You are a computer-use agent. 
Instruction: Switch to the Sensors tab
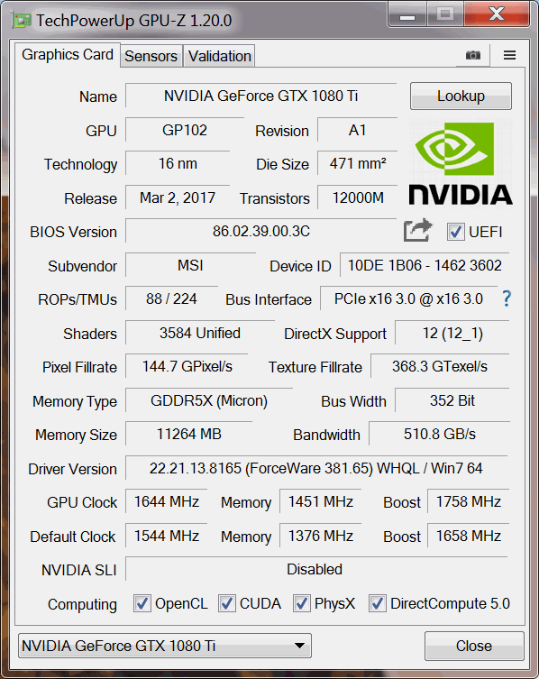click(x=151, y=56)
